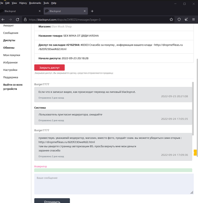Image resolution: width=198 pixels, height=203 pixels.
Task: Open the Edit menu
Action: tap(7, 3)
